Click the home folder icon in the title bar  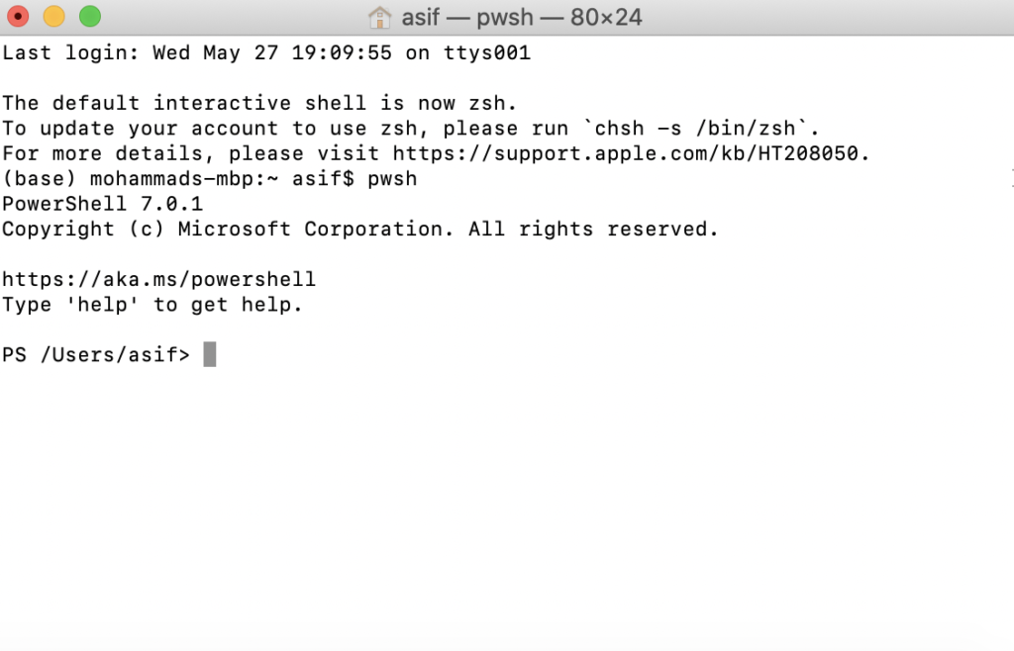click(381, 17)
